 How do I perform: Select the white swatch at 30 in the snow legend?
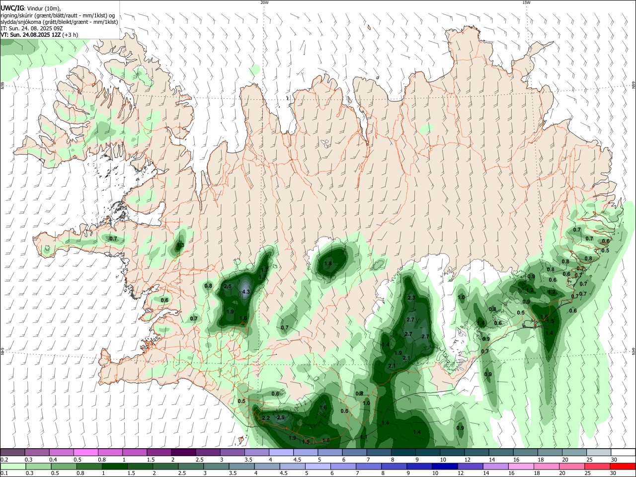pyautogui.click(x=623, y=453)
